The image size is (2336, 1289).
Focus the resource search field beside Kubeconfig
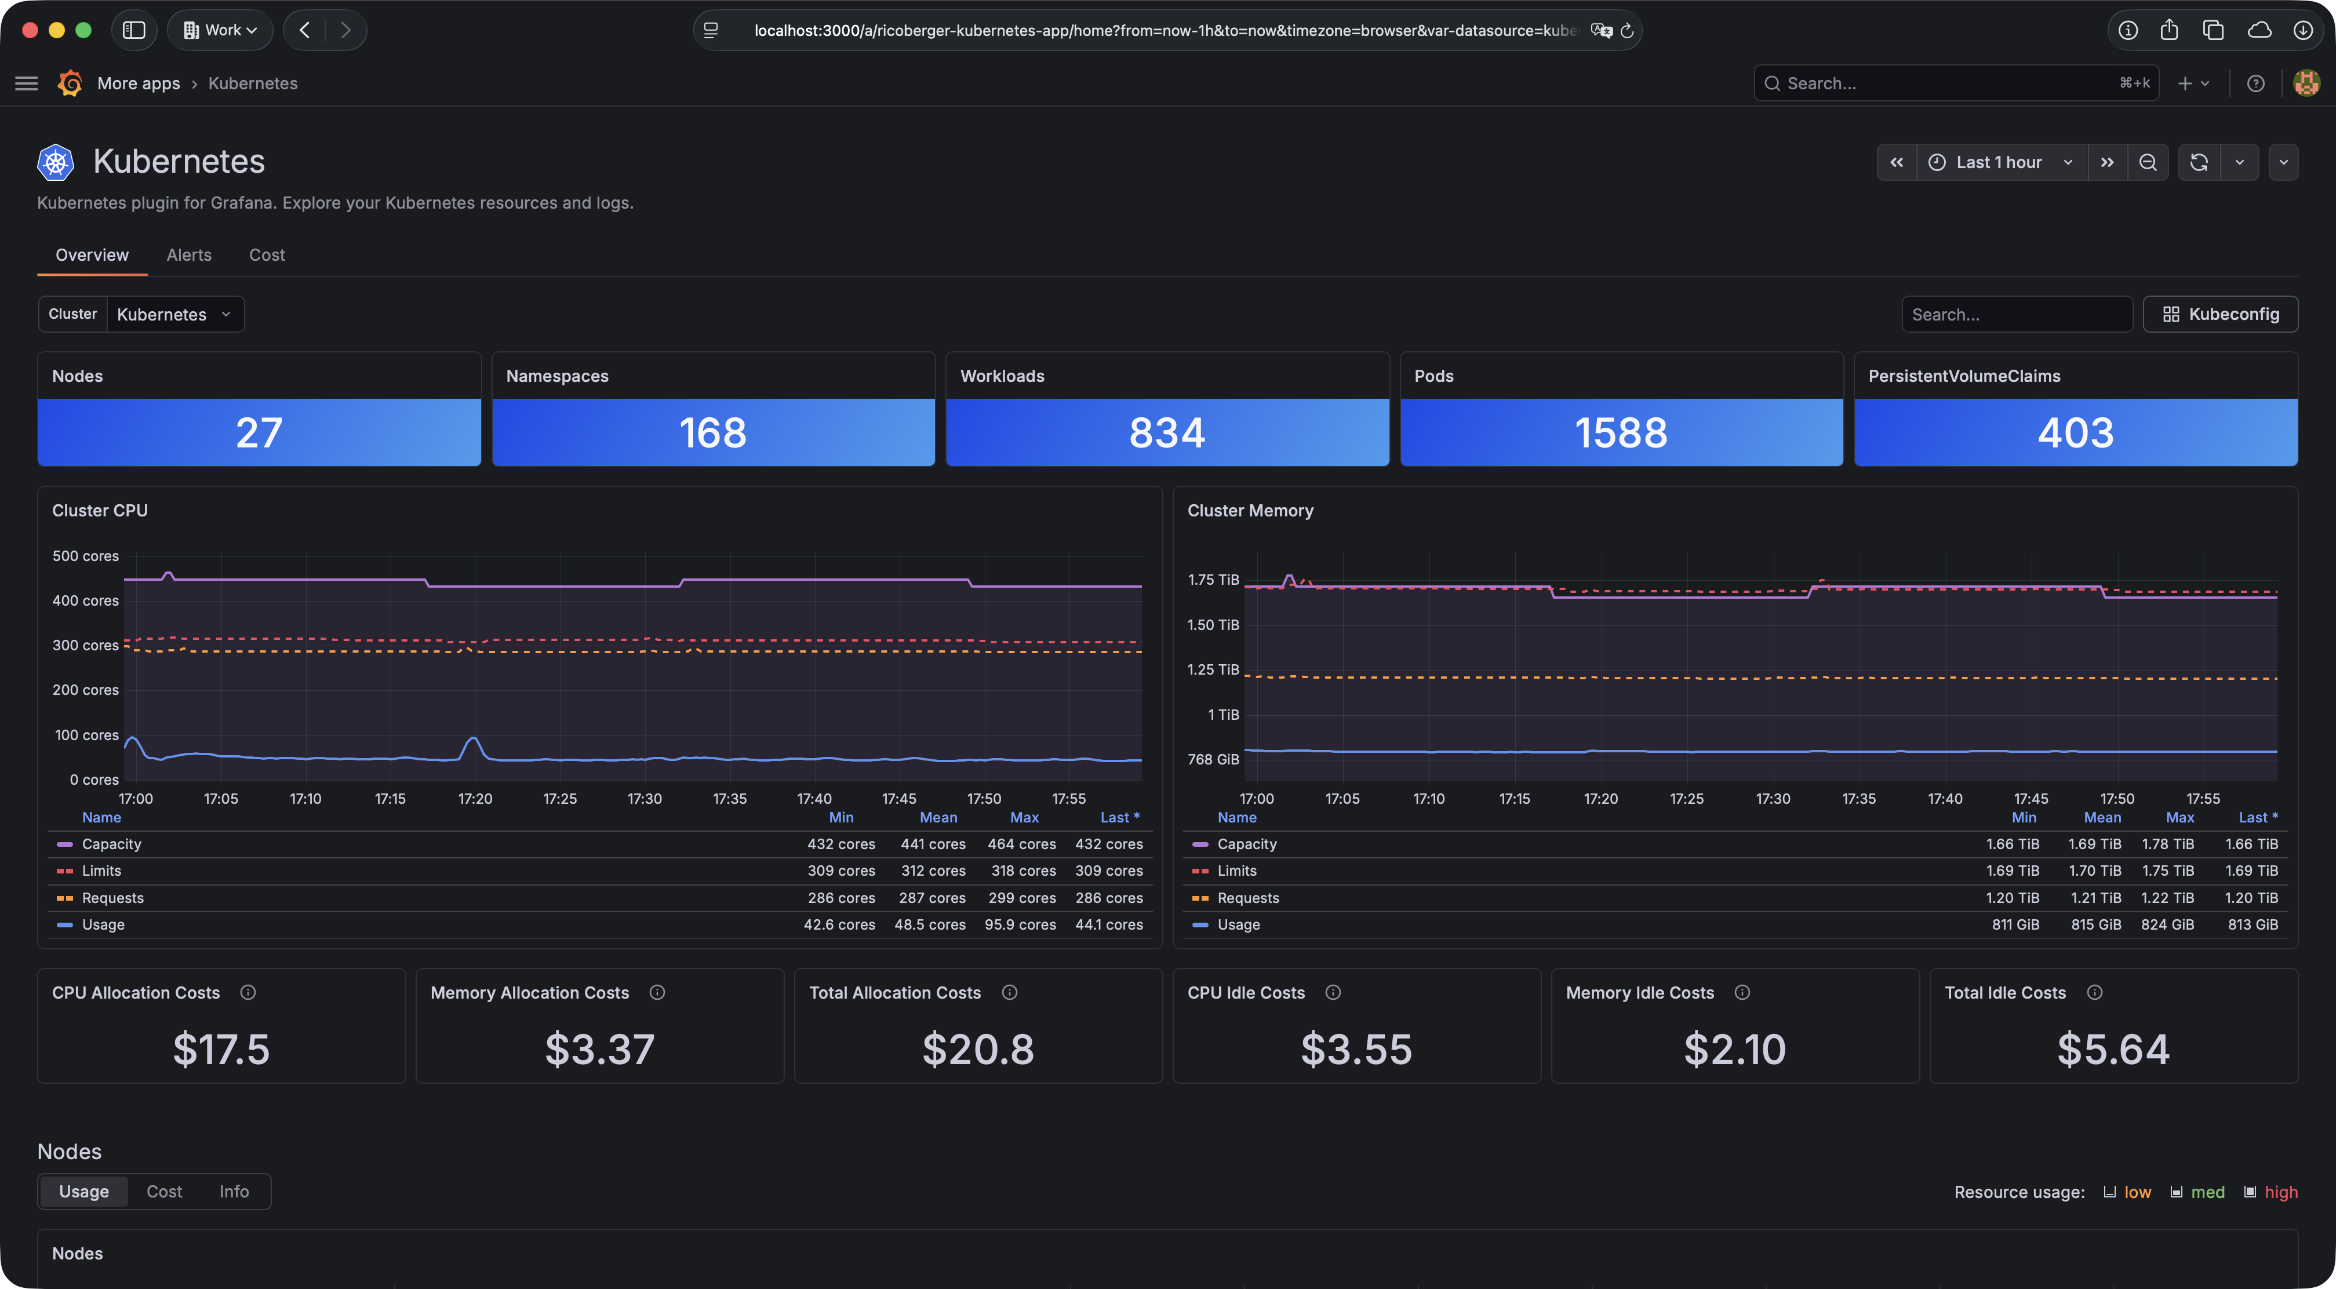(x=2017, y=315)
